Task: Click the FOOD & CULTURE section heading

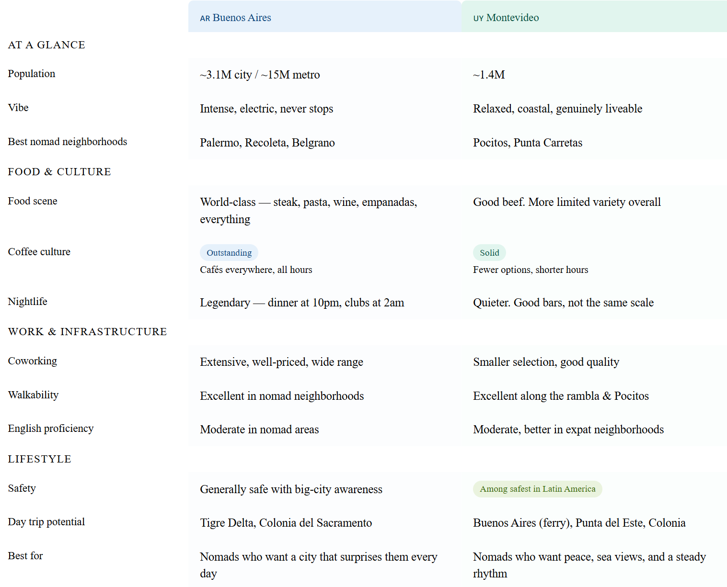Action: point(59,172)
